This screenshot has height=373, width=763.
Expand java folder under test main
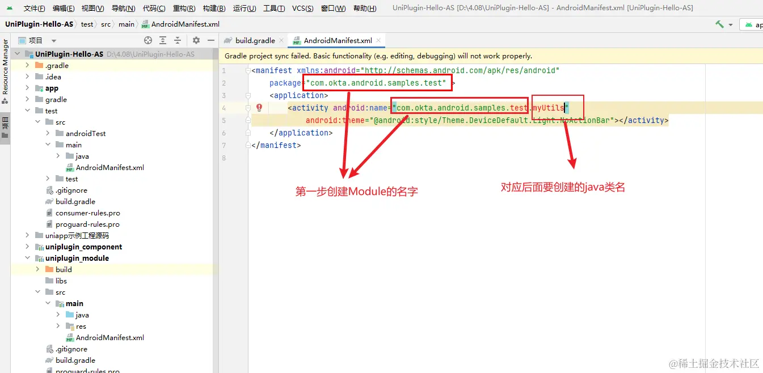click(x=58, y=156)
